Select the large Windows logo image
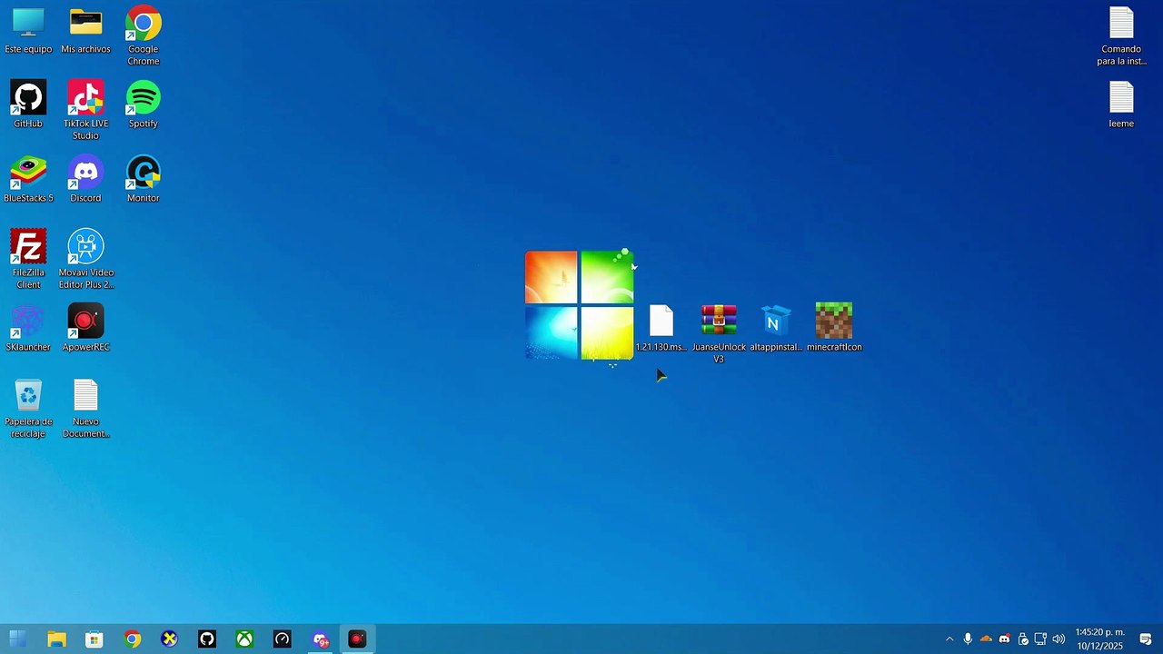1163x654 pixels. tap(580, 305)
